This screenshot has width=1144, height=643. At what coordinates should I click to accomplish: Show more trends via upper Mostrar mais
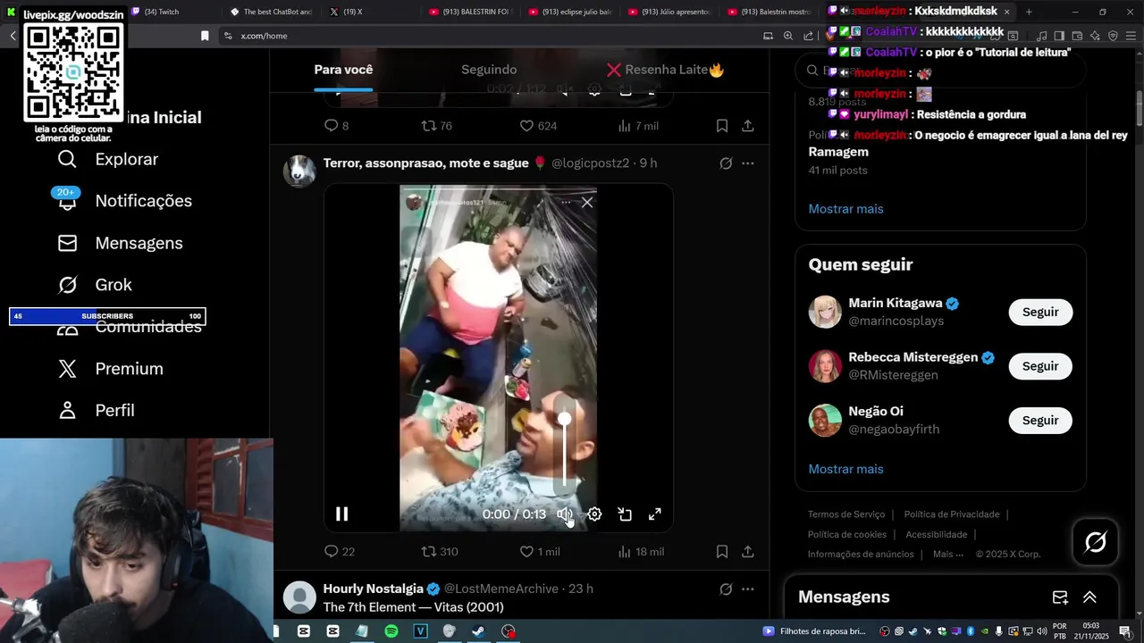click(845, 209)
